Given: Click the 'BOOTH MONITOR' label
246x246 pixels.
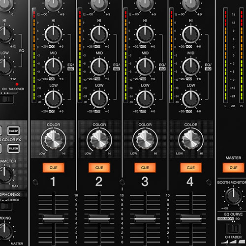Looking at the screenshot, I should click(x=232, y=183).
